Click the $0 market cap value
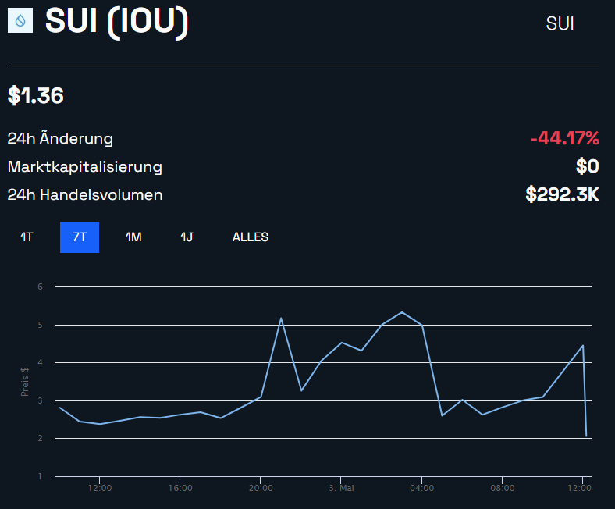 point(587,166)
